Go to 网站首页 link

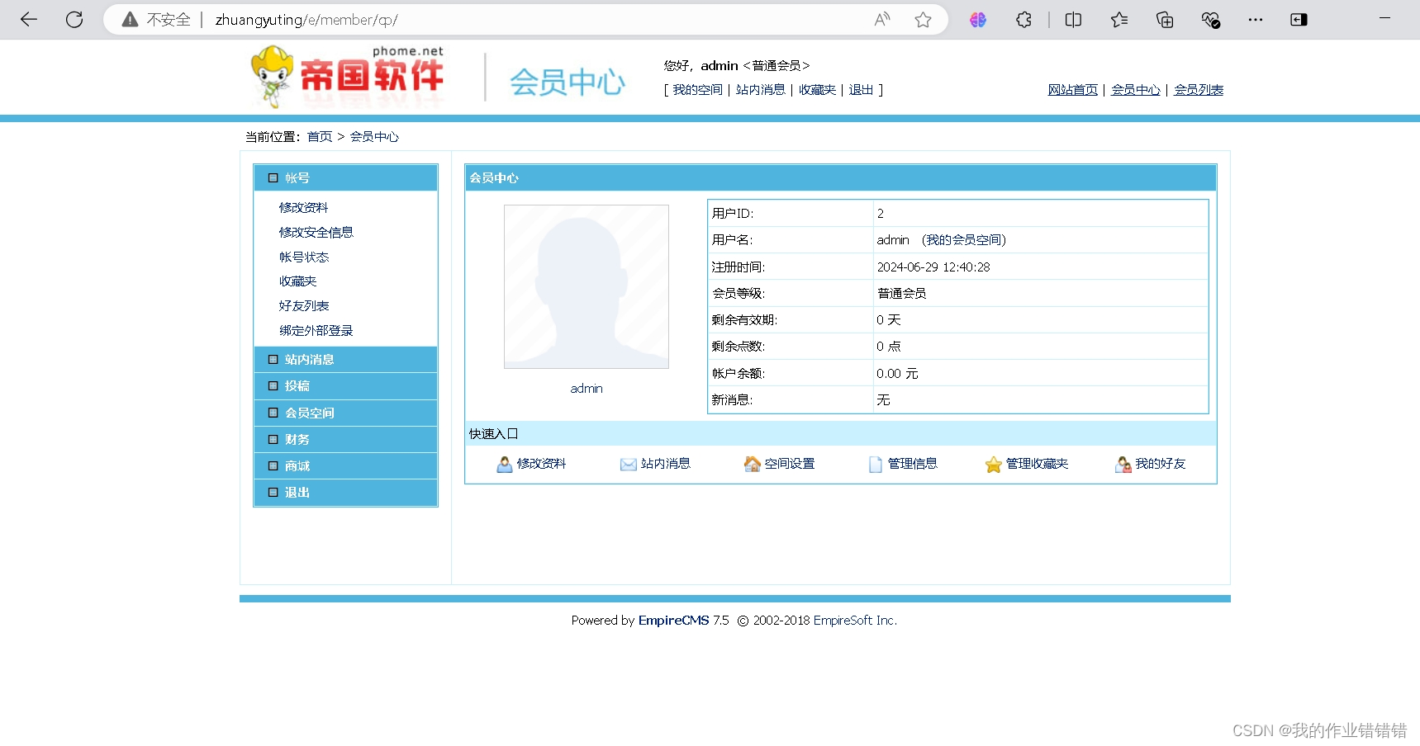click(1072, 90)
